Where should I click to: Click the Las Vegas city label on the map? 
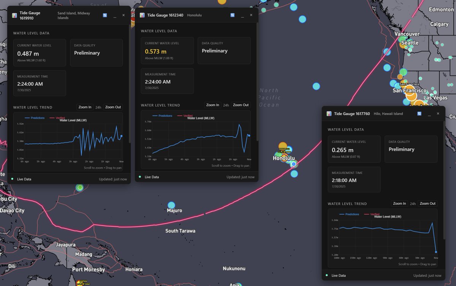435,97
